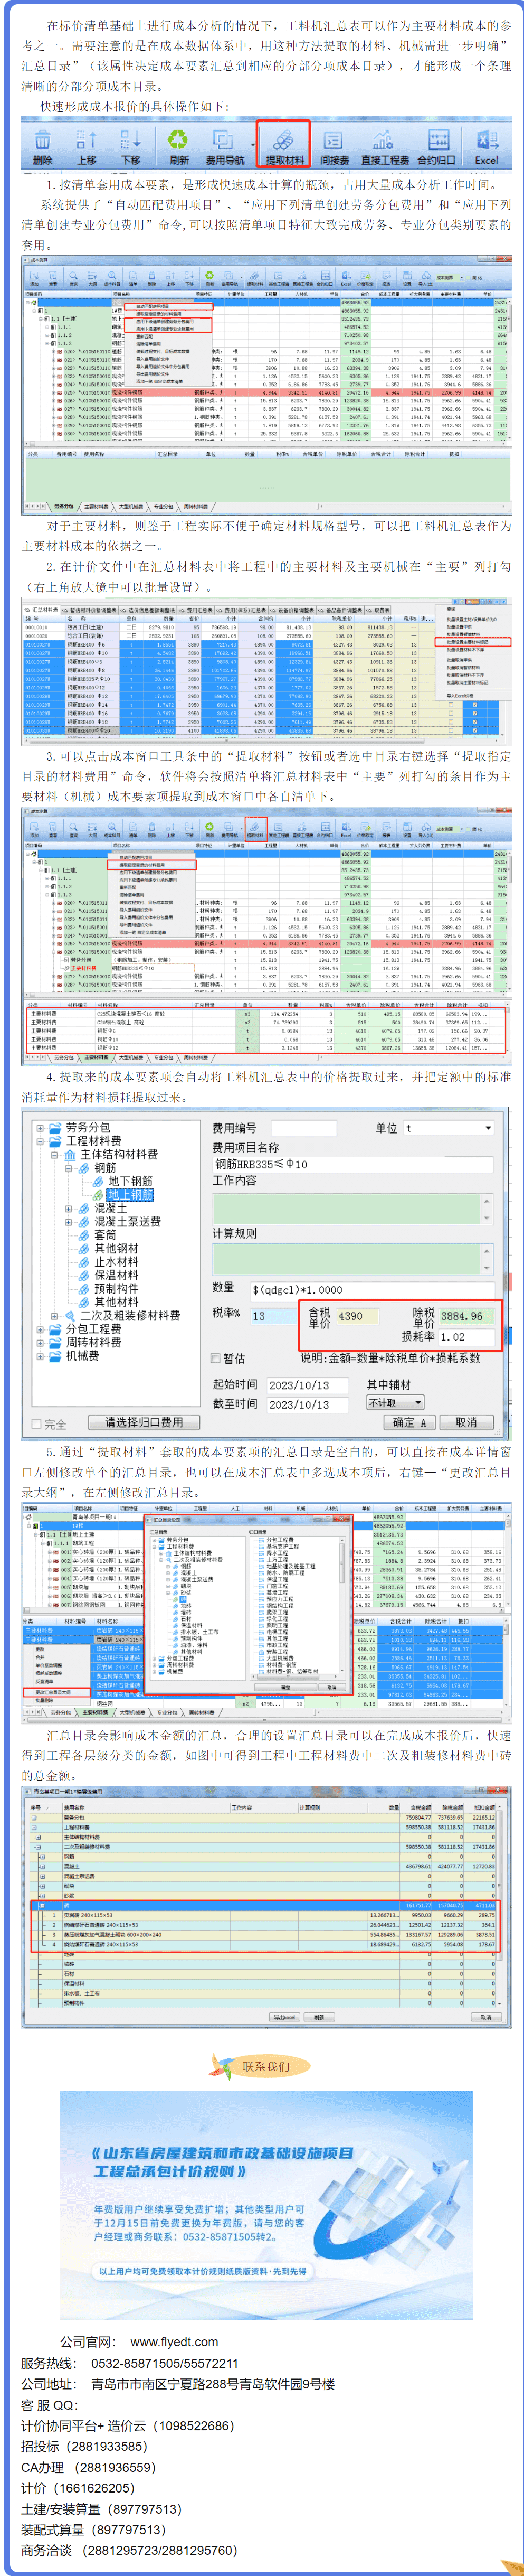Screen dimensions: 524x2576
Task: Select the highlighted 地上钢筋 tree item
Action: [x=130, y=1195]
